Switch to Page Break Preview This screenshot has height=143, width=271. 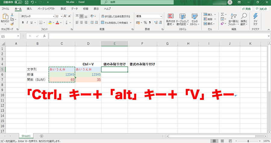[230, 141]
